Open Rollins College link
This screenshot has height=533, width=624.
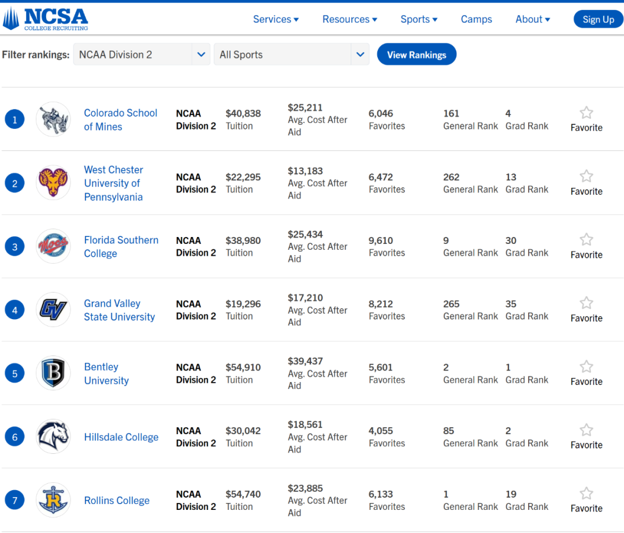(117, 500)
